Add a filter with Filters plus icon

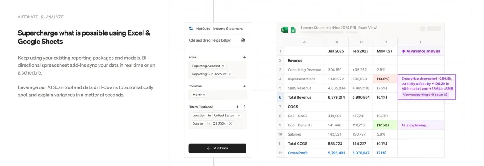(238, 107)
